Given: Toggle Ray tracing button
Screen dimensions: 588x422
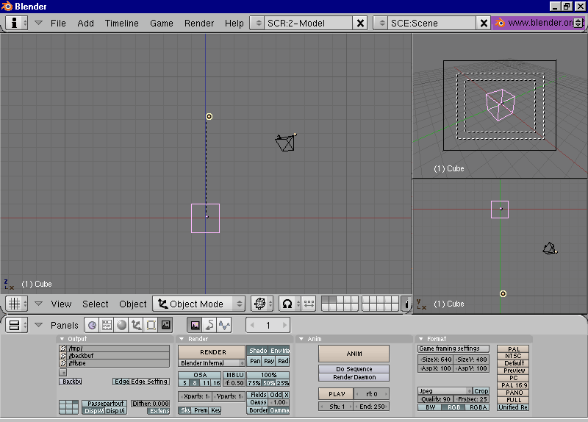Looking at the screenshot, I should click(x=269, y=361).
